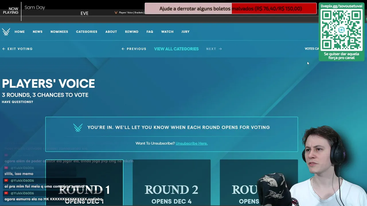
Task: Select the ROUND 1 Opens Dec 1 card
Action: point(84,183)
